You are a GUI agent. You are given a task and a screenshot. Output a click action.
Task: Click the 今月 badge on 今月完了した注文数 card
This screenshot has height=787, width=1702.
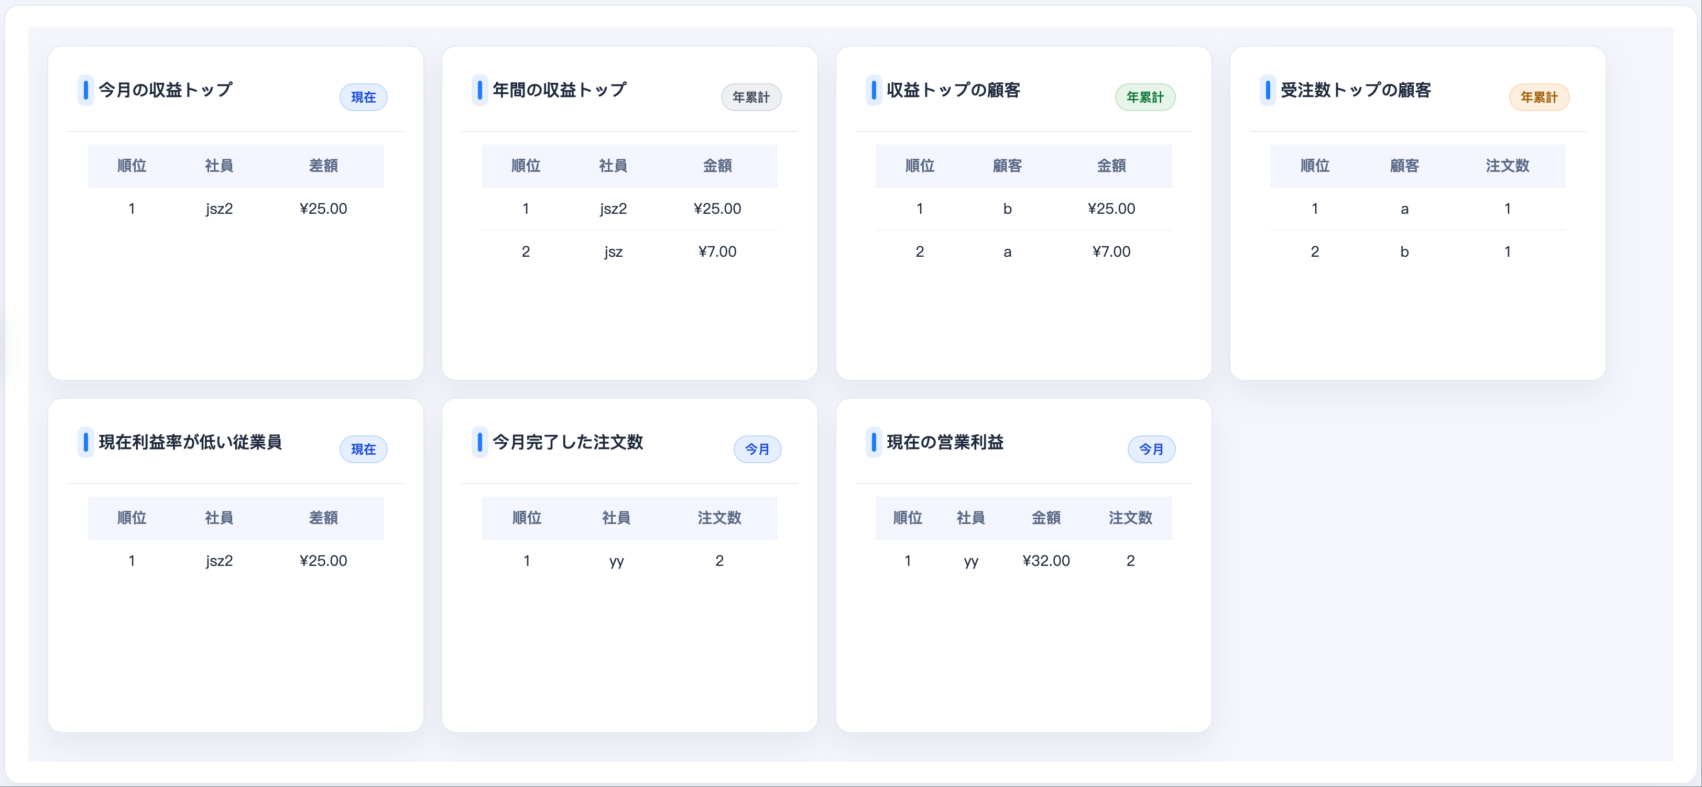point(757,450)
